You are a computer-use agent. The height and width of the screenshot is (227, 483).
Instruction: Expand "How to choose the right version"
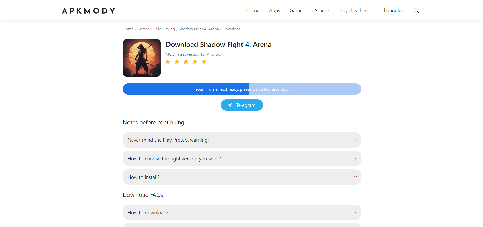pos(242,159)
